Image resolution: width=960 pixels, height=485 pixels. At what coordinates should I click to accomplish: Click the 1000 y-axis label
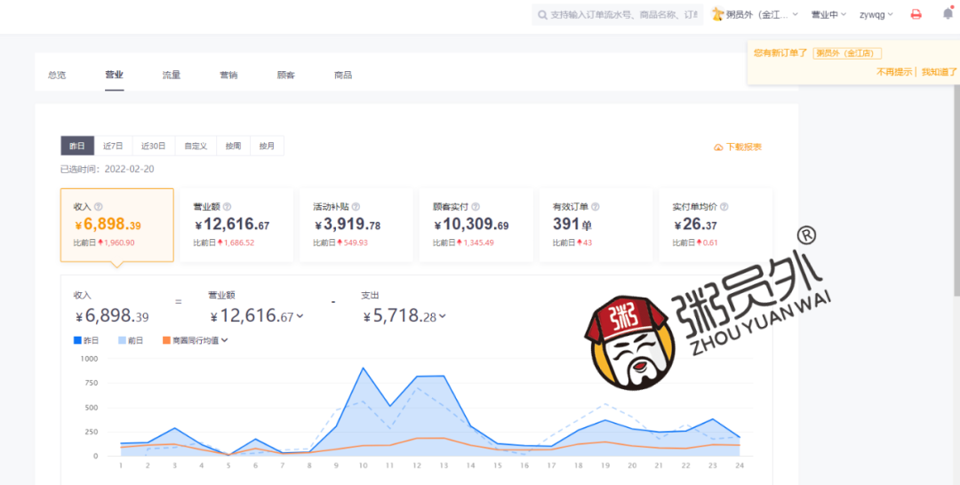[x=89, y=359]
